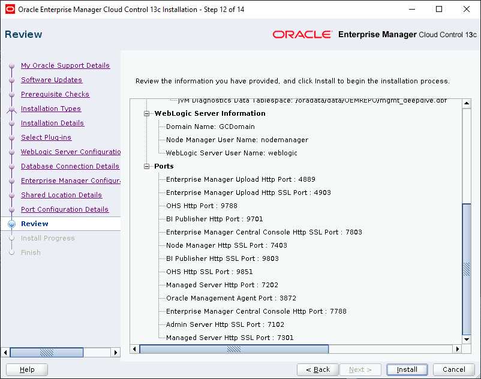Viewport: 481px width, 379px height.
Task: Click the step bullet beside My Oracle Support Details
Action: coord(11,65)
